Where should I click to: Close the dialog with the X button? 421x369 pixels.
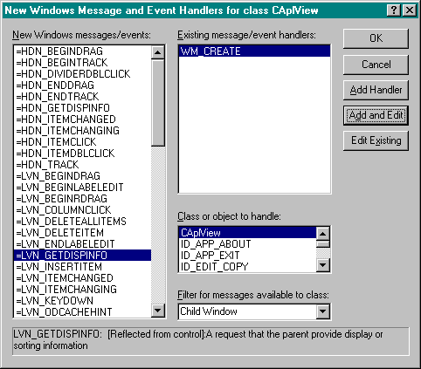pyautogui.click(x=410, y=10)
